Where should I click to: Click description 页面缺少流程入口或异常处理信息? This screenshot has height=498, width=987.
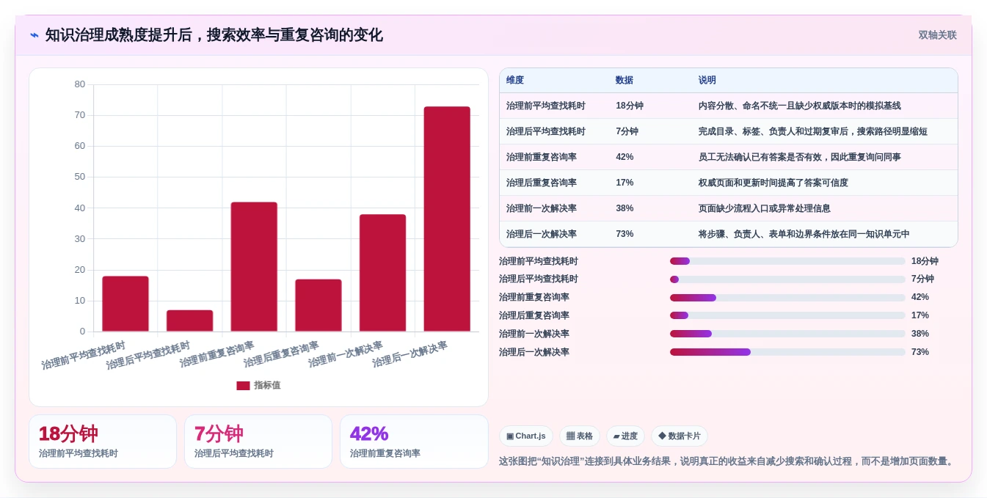764,208
